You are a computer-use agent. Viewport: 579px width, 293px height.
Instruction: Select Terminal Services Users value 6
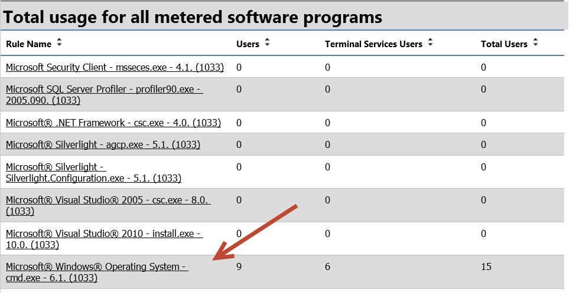327,266
